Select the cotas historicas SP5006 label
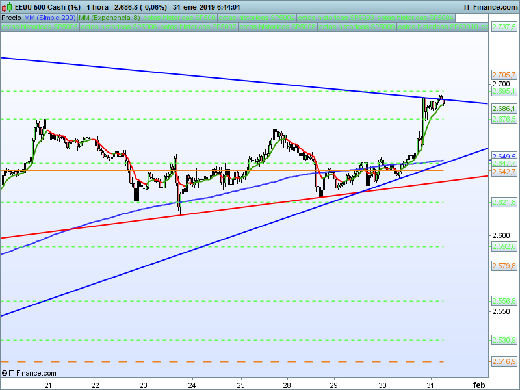The width and height of the screenshot is (520, 390). coord(119,27)
